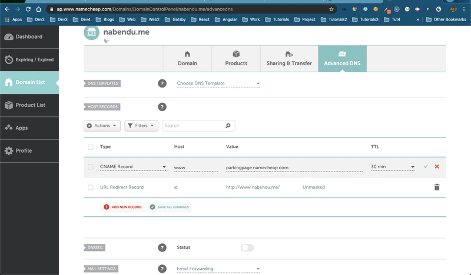This screenshot has width=471, height=275.
Task: Click the browser address bar URL
Action: [x=144, y=9]
